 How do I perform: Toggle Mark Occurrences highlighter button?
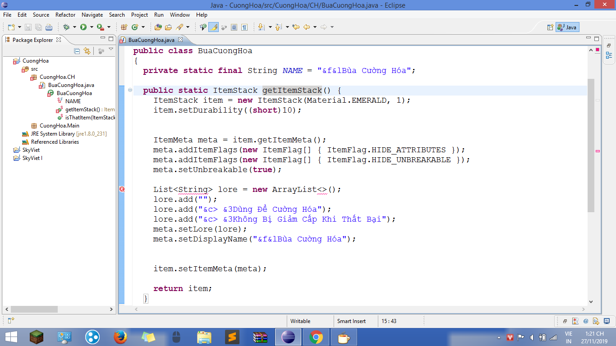(213, 27)
